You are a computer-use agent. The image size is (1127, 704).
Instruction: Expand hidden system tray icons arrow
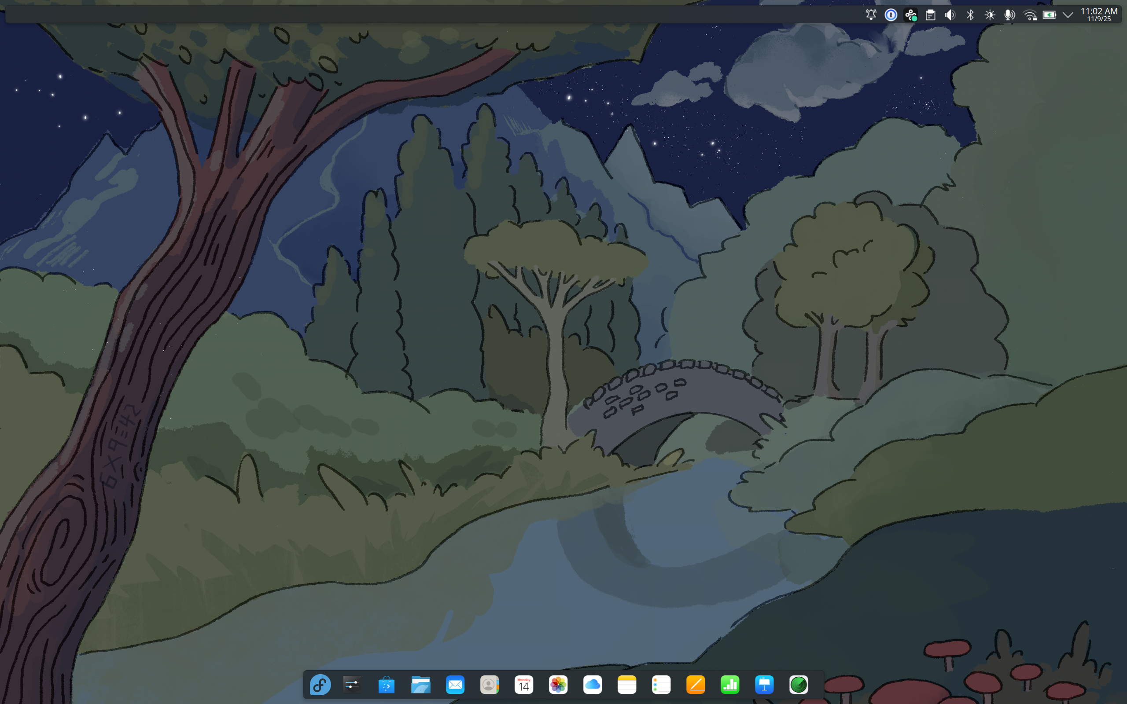pyautogui.click(x=1068, y=15)
